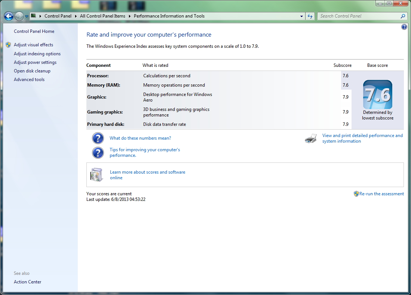Click the printer icon for detailed information
The height and width of the screenshot is (295, 411).
[x=311, y=138]
